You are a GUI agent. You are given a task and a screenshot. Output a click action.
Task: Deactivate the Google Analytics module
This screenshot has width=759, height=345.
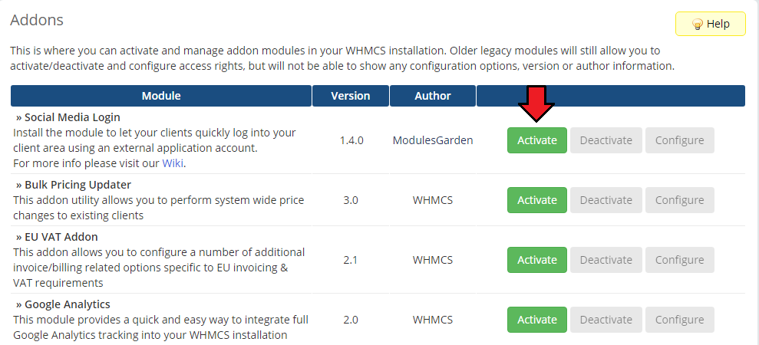click(x=606, y=320)
